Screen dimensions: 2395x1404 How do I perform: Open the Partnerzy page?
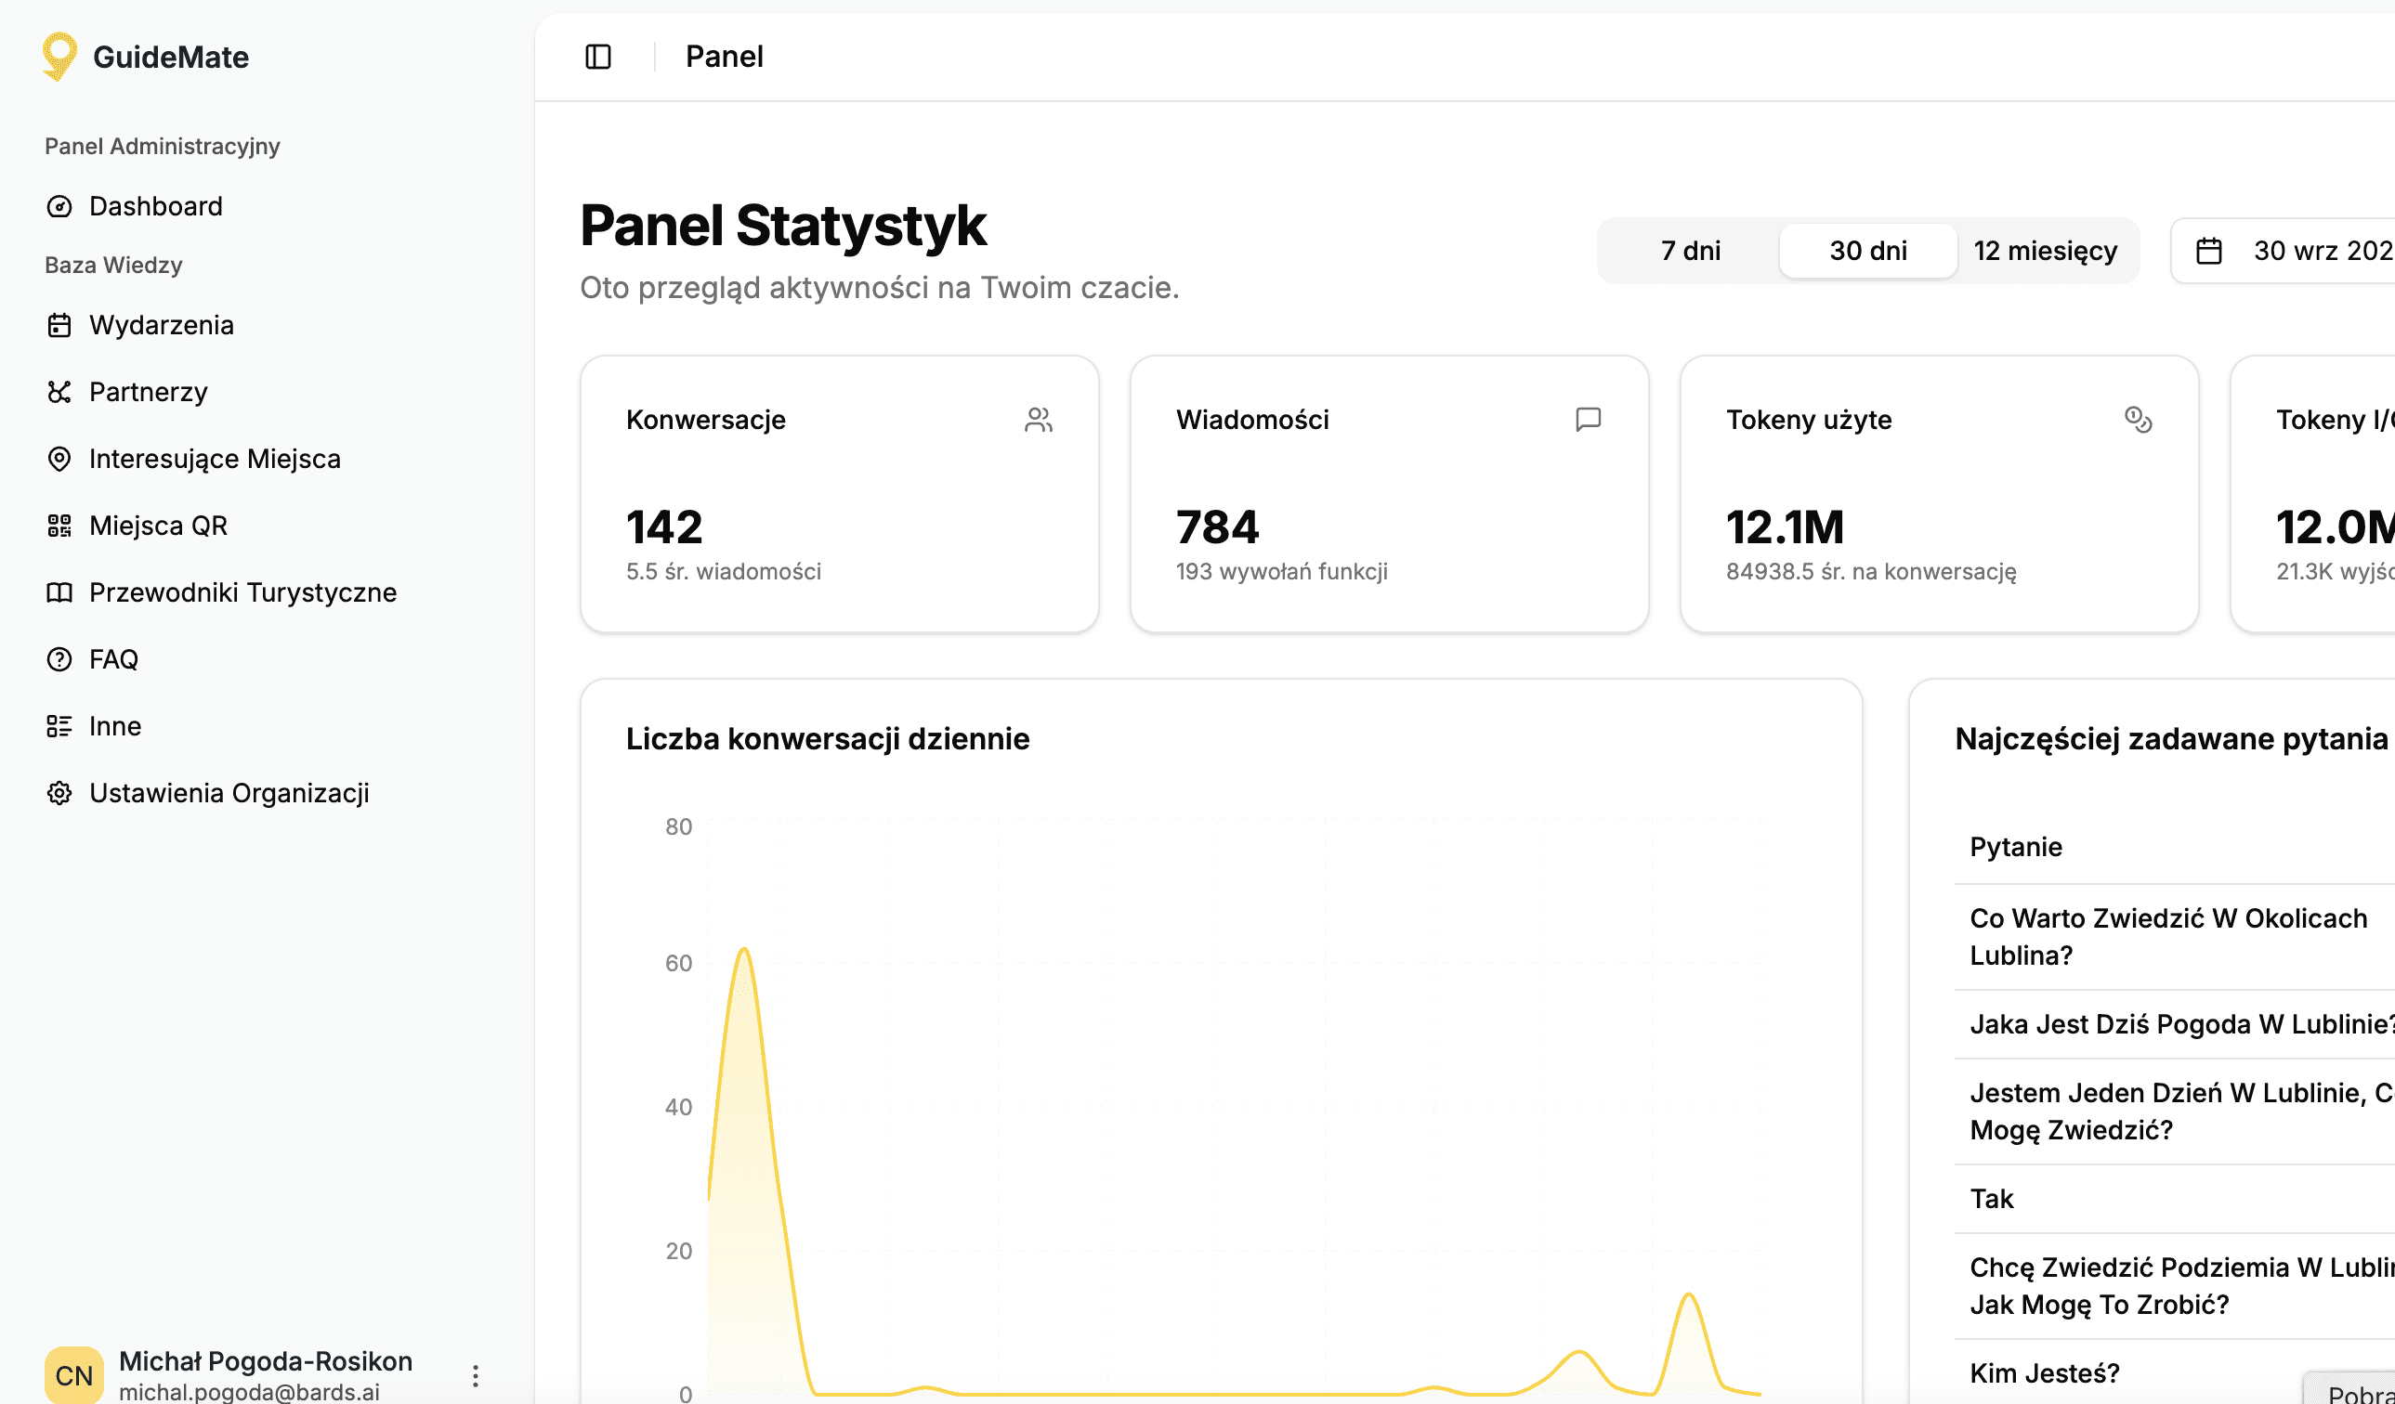(x=149, y=391)
